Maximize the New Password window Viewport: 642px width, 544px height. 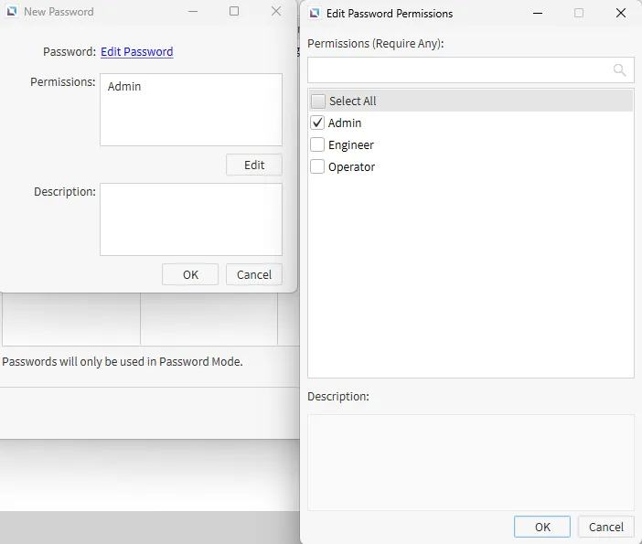[x=234, y=12]
